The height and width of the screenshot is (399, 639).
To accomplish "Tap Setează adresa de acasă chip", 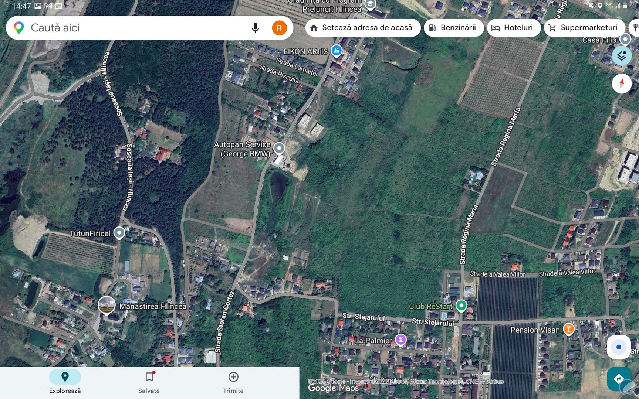I will coord(363,28).
